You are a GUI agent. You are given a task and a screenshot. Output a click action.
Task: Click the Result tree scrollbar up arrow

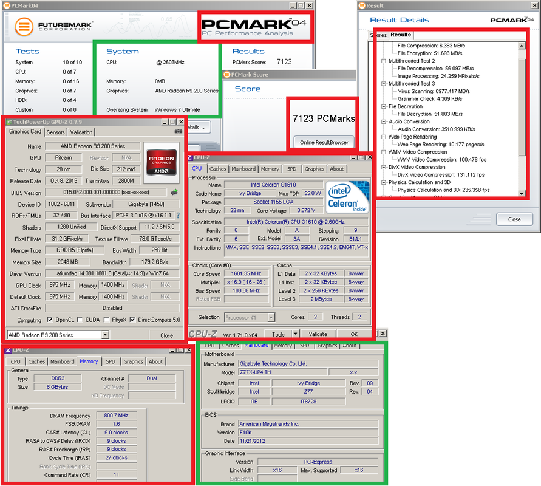pos(522,46)
